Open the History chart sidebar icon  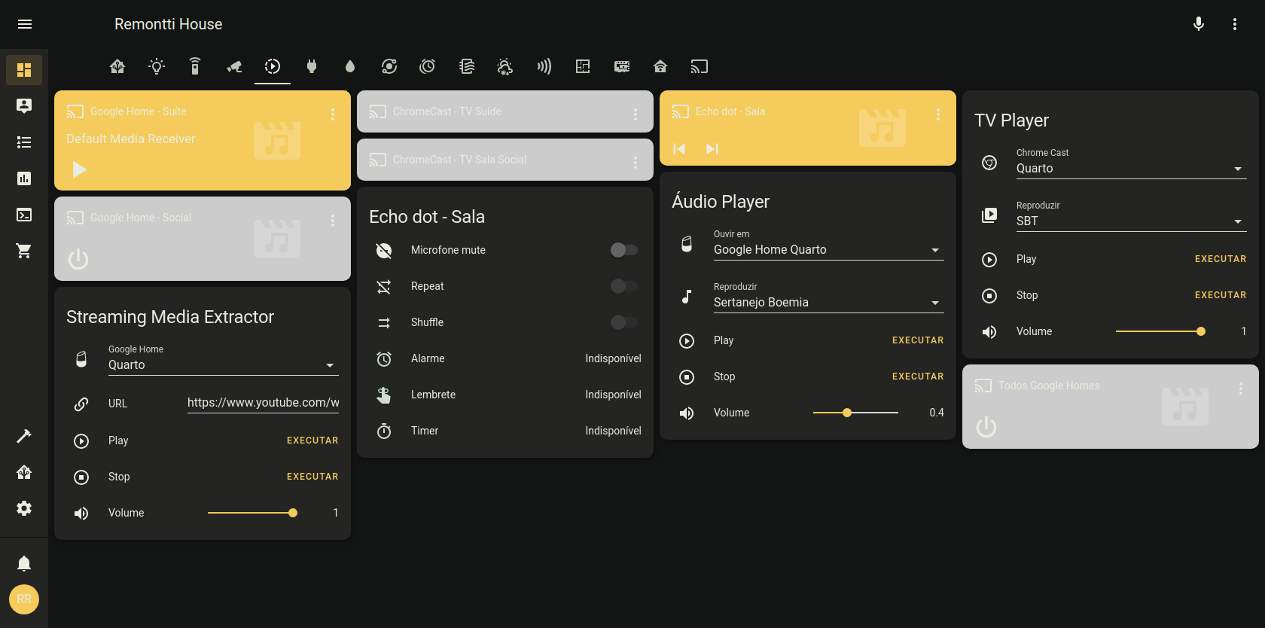click(x=24, y=178)
